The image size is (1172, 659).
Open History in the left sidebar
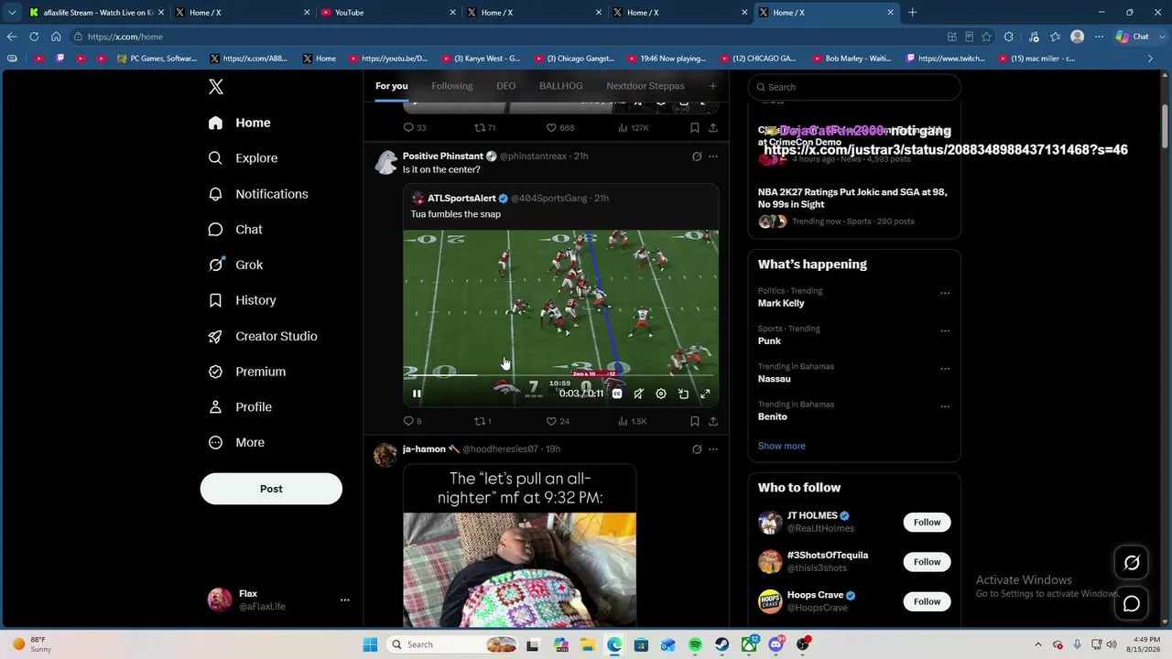(x=242, y=300)
